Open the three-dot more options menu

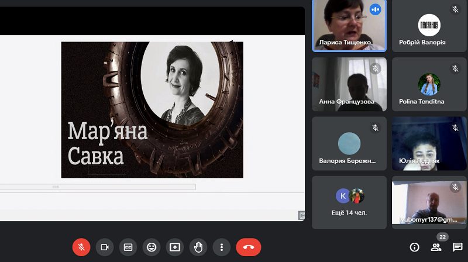pos(222,247)
